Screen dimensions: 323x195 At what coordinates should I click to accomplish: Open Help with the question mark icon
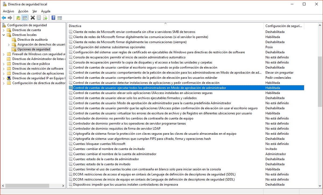[53, 18]
